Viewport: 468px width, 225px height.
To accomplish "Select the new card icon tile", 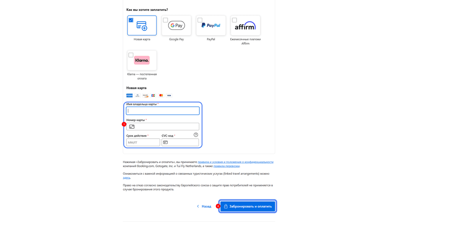I will [142, 26].
